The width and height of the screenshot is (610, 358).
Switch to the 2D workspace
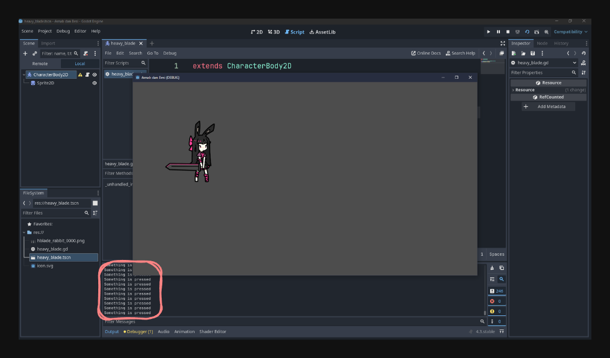click(x=257, y=32)
